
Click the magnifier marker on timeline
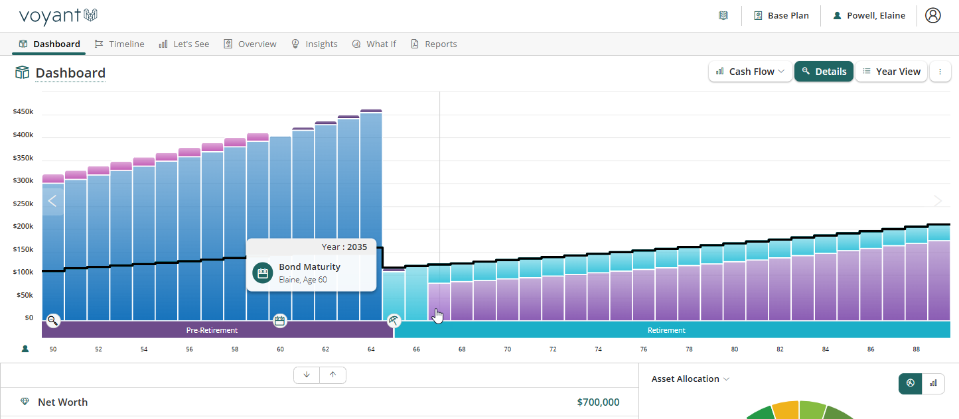click(x=53, y=320)
